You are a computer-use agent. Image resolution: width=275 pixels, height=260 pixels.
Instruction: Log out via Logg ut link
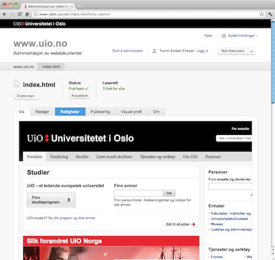(202, 51)
